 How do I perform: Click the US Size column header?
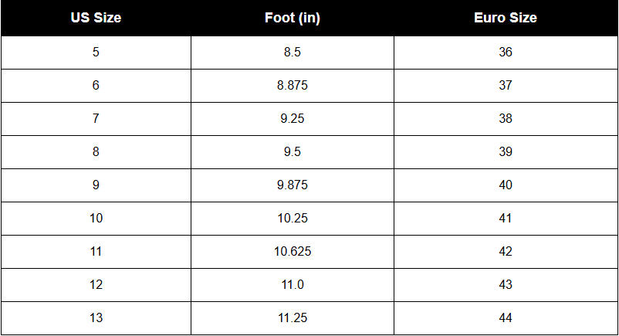96,18
